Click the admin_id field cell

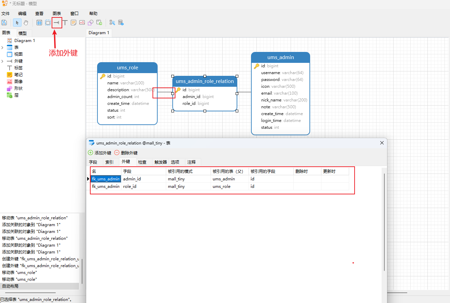144,179
